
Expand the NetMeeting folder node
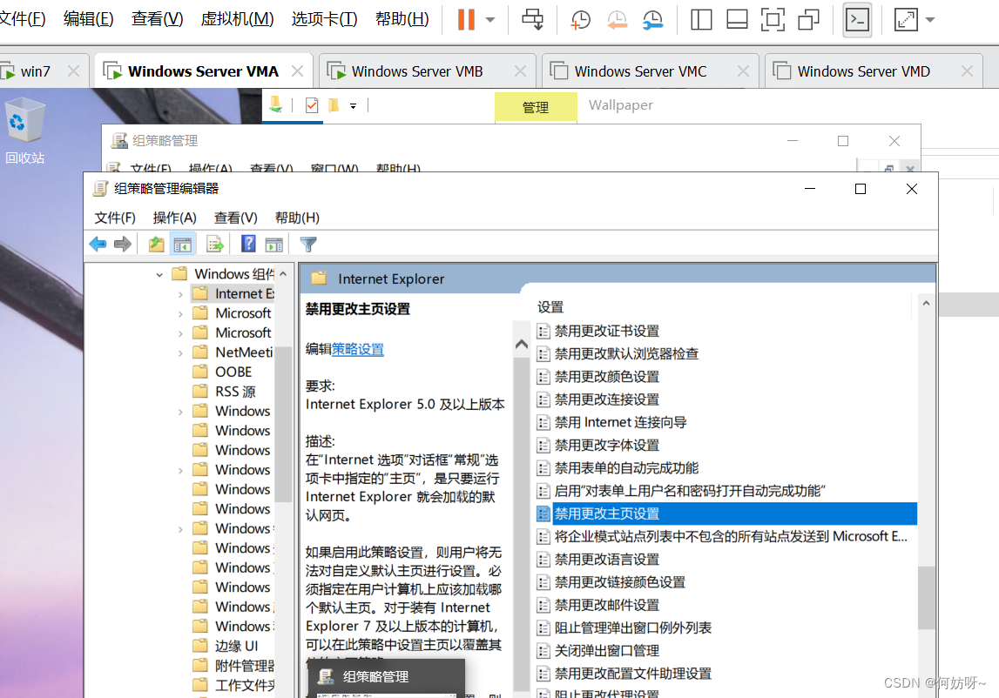point(180,352)
